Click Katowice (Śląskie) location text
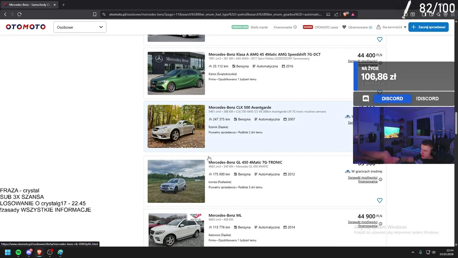Image resolution: width=458 pixels, height=258 pixels. (x=220, y=235)
